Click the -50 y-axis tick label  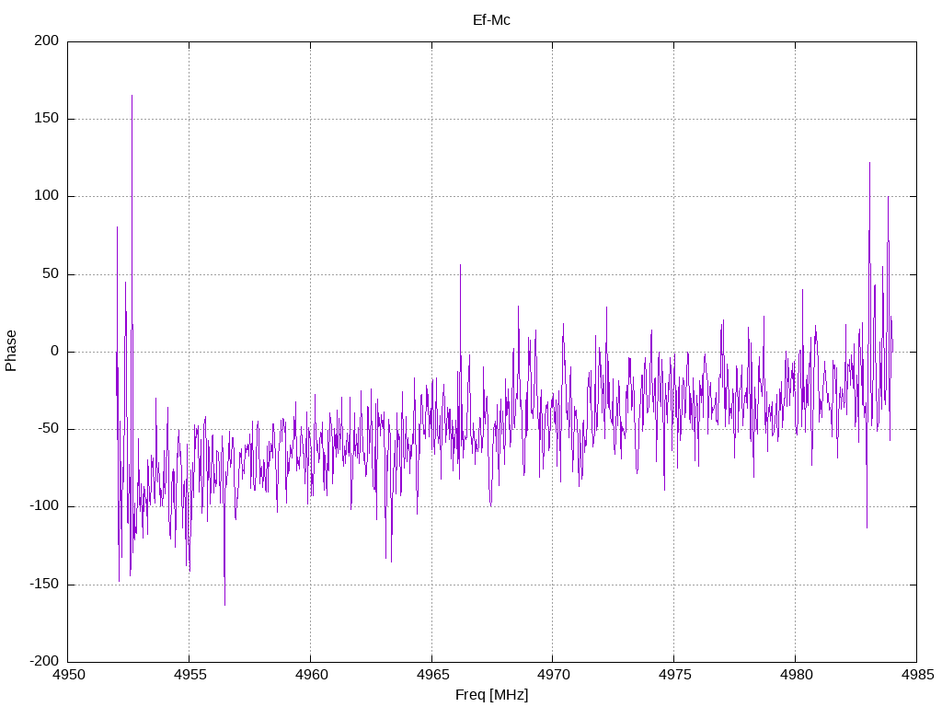pyautogui.click(x=48, y=429)
